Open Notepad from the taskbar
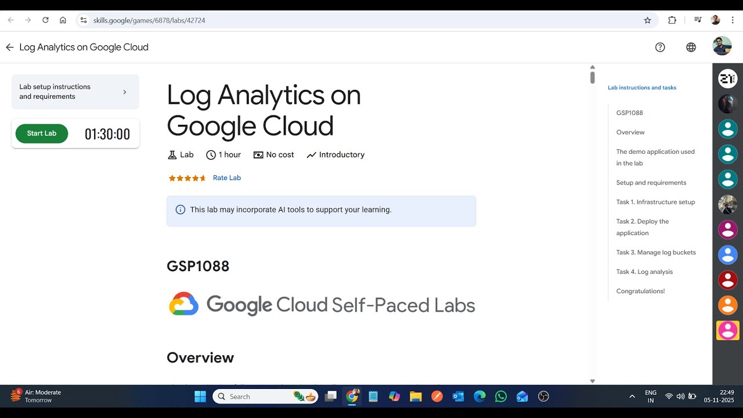 (373, 397)
